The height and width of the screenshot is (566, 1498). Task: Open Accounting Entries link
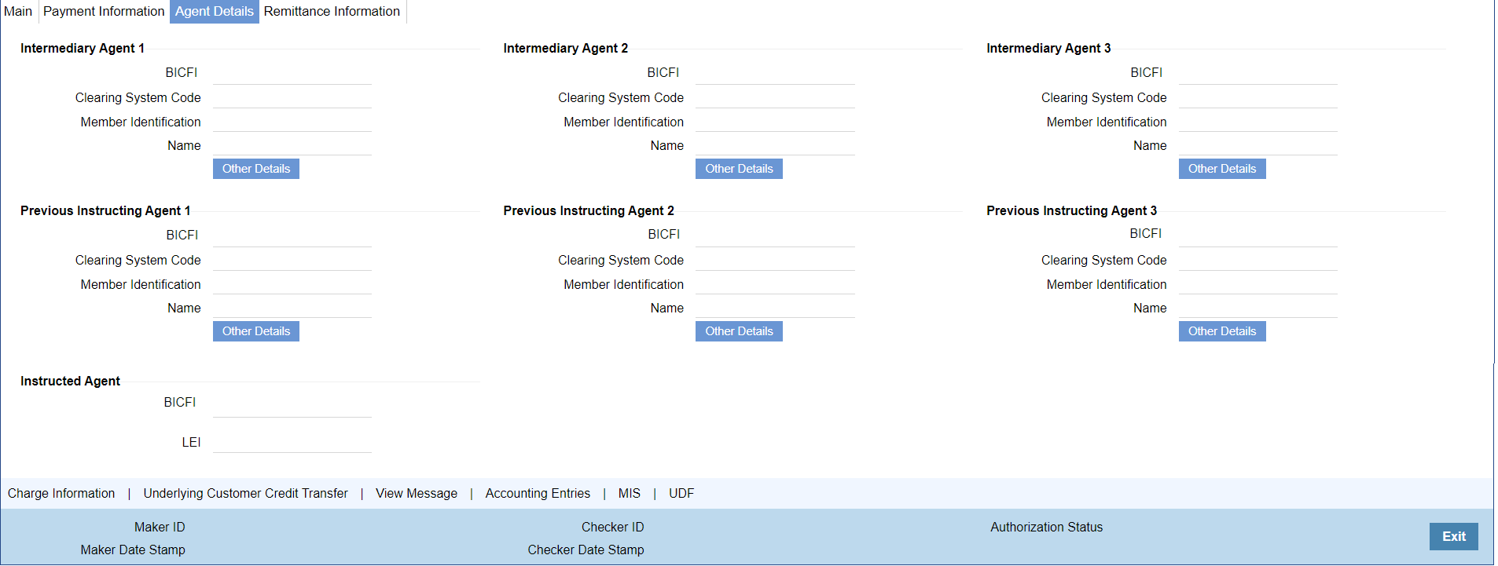click(x=538, y=494)
